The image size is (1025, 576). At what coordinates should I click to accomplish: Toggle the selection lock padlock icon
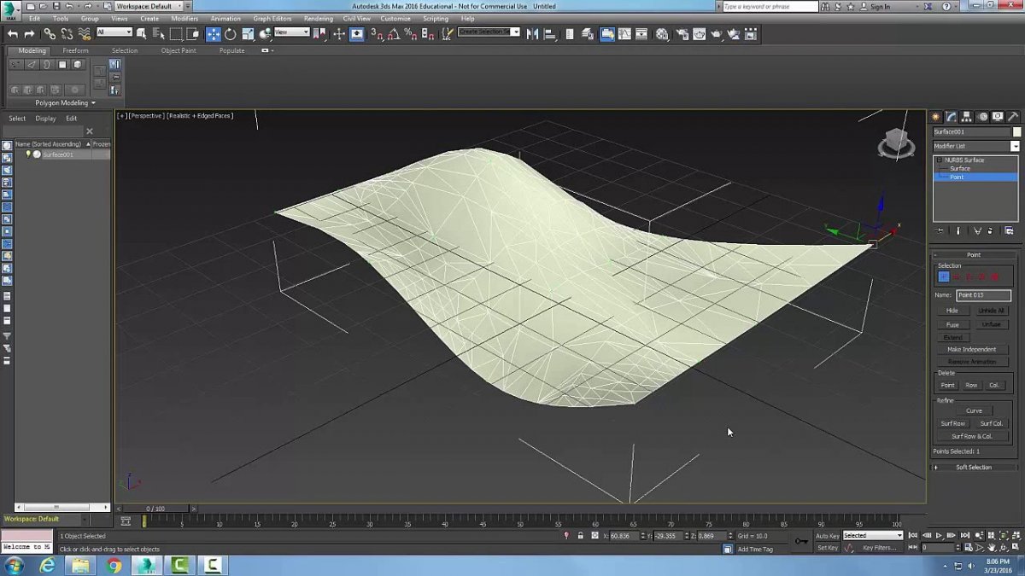[581, 536]
